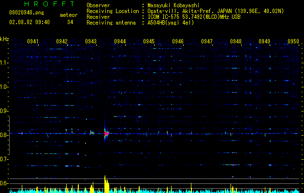Click the antenna value A504HB(yagi 4el)
The width and height of the screenshot is (304, 193).
click(171, 23)
